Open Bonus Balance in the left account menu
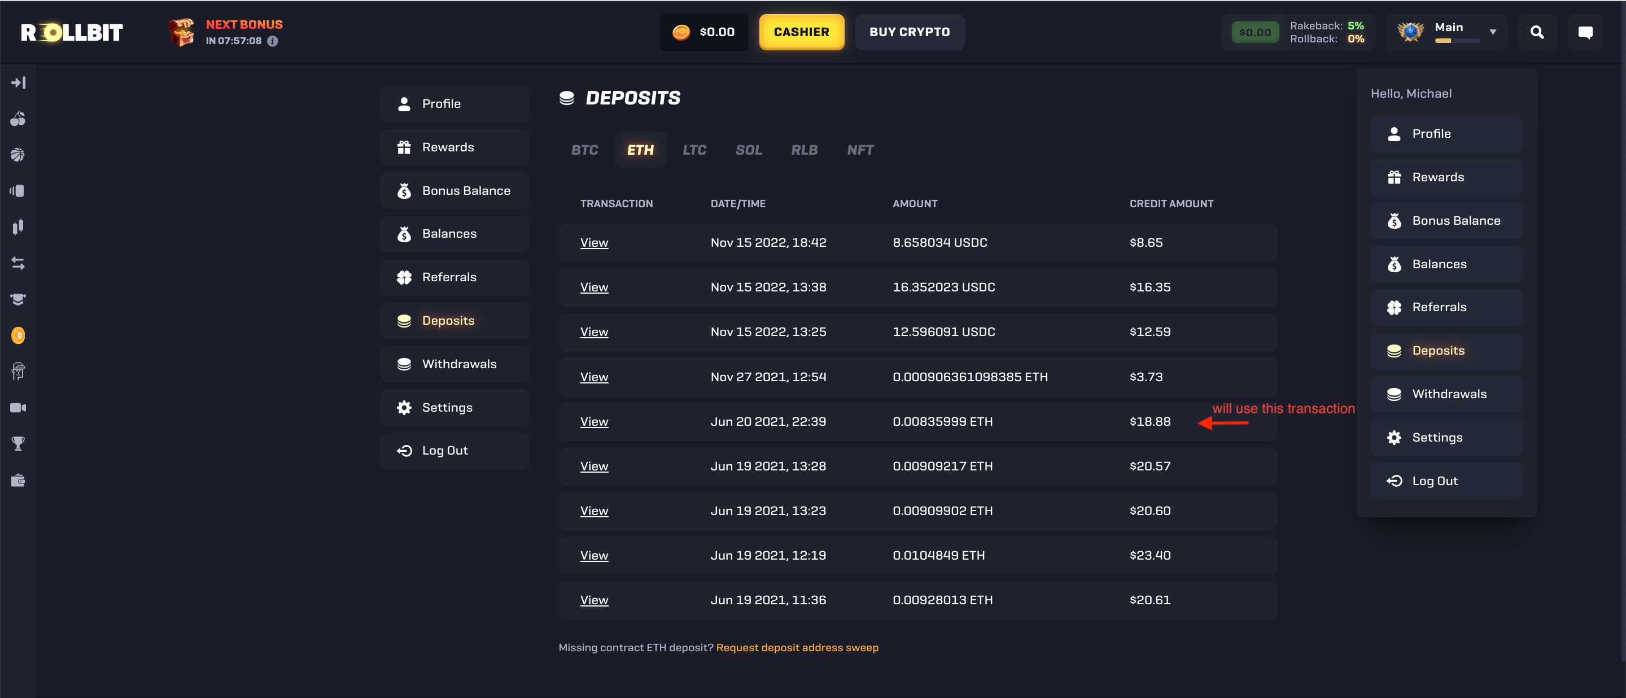Viewport: 1626px width, 698px height. pyautogui.click(x=454, y=190)
